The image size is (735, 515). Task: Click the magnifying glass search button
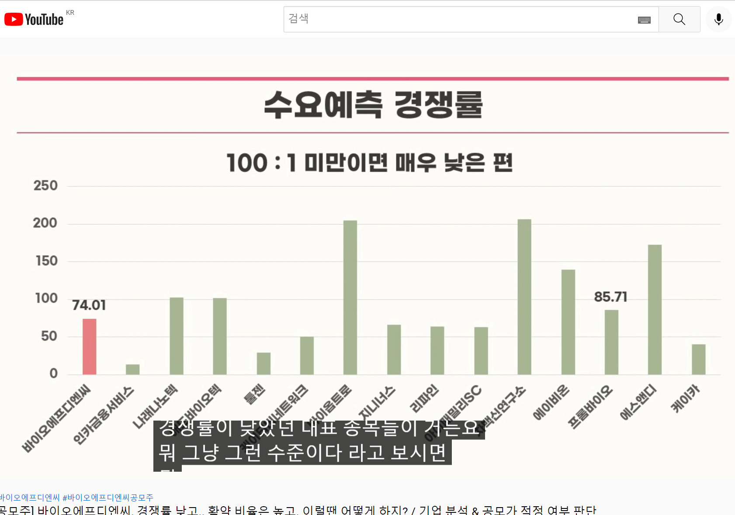coord(679,19)
